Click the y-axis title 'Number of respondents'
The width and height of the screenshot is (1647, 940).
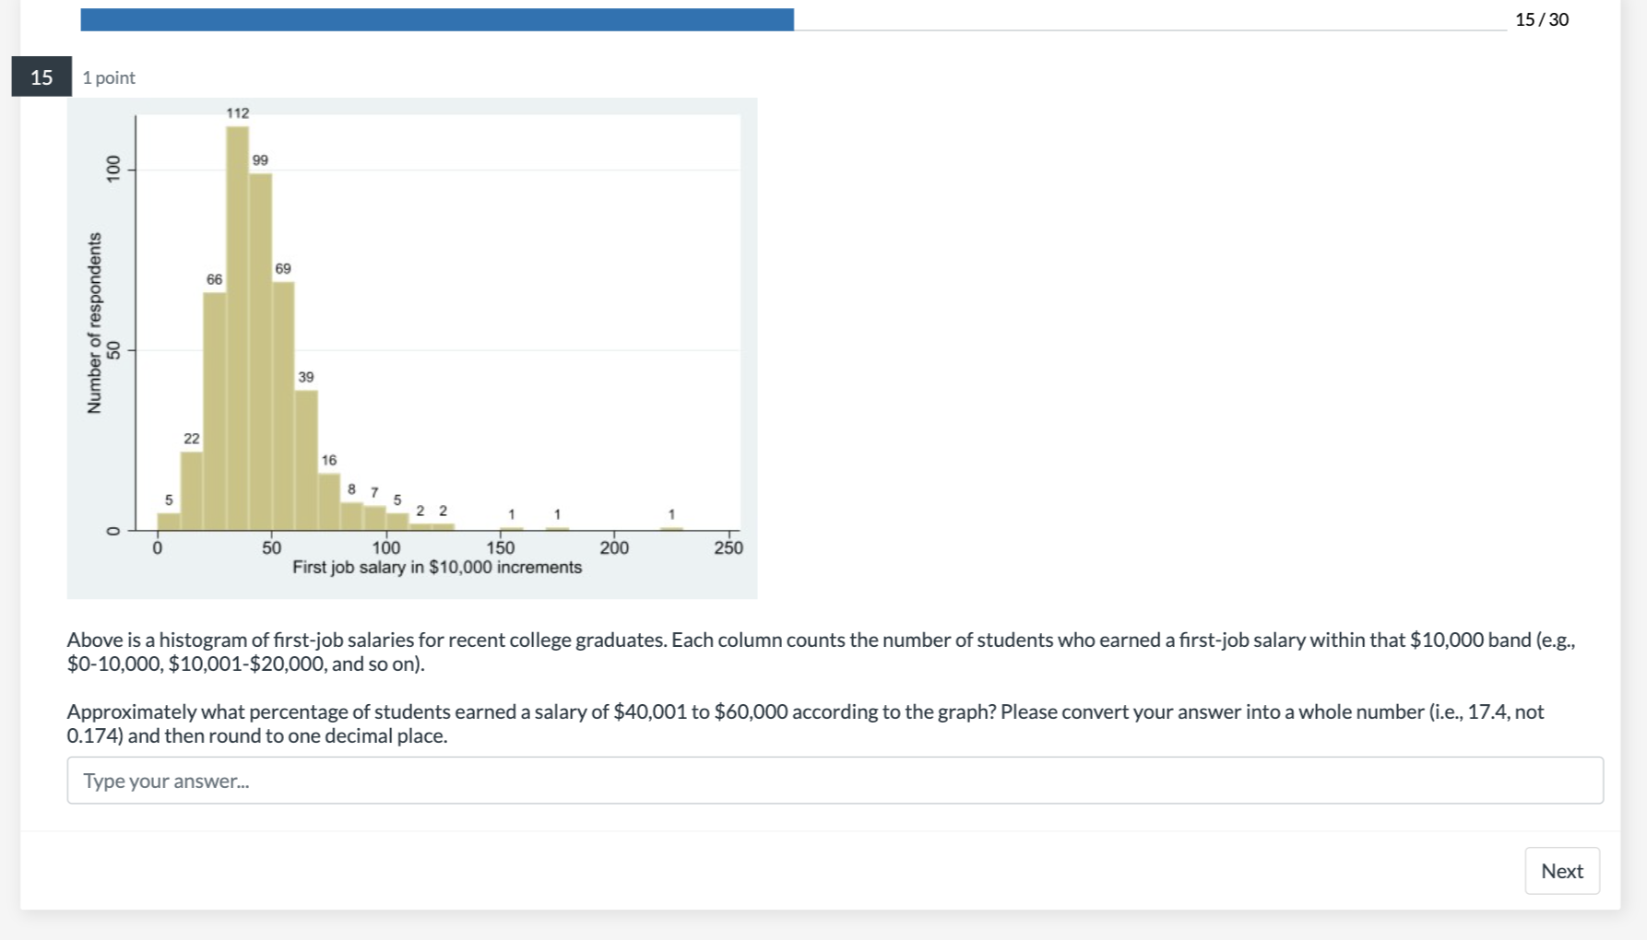[x=94, y=323]
